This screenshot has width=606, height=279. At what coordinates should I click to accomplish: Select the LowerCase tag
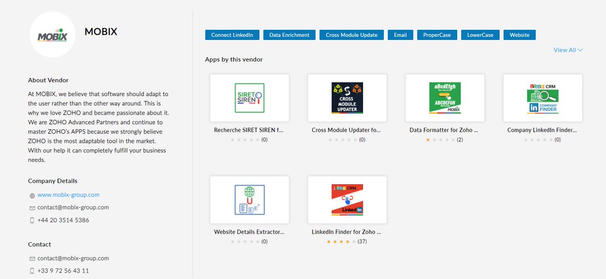tap(480, 35)
